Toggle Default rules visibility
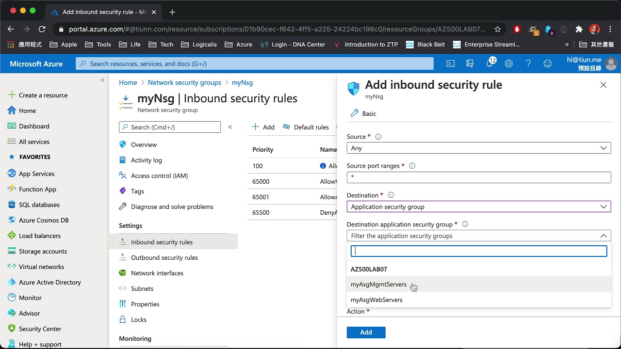The image size is (621, 349). pyautogui.click(x=306, y=127)
